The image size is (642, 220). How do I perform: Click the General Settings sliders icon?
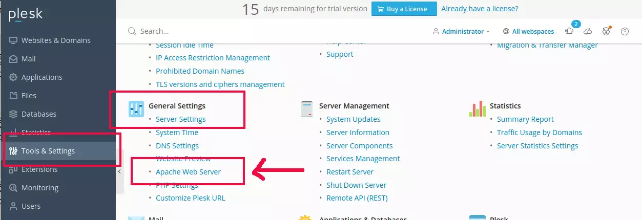tap(136, 109)
